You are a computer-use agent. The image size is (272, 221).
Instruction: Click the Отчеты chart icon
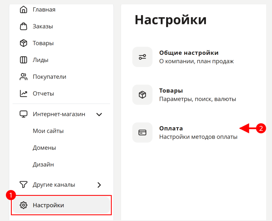(24, 93)
